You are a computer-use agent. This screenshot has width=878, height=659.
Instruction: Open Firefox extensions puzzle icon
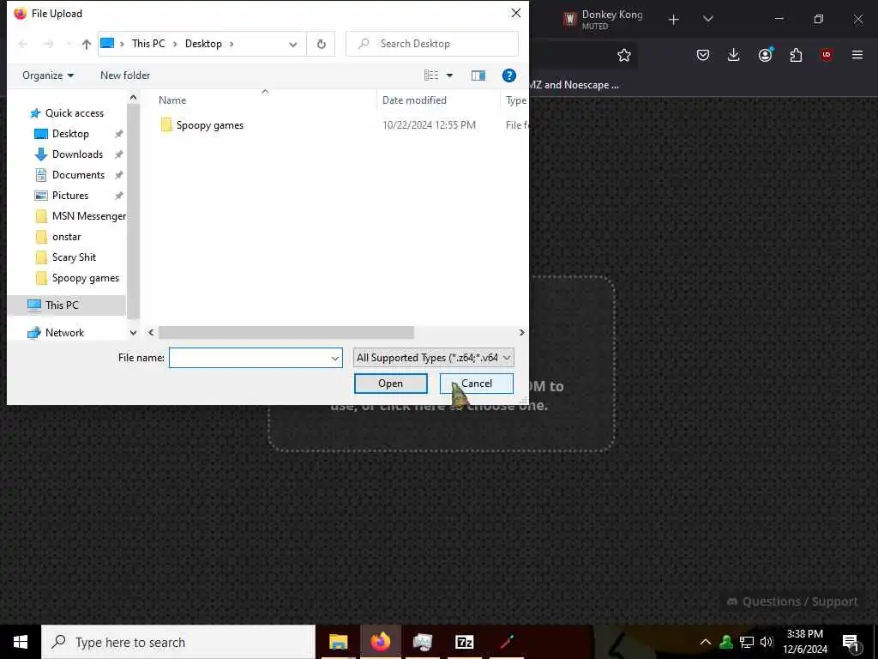tap(796, 55)
